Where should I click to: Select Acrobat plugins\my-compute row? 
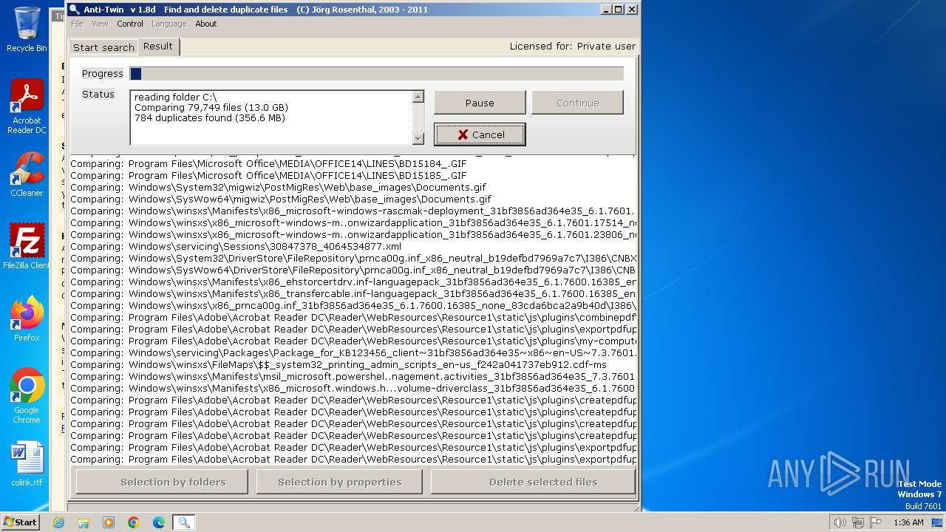tap(353, 341)
